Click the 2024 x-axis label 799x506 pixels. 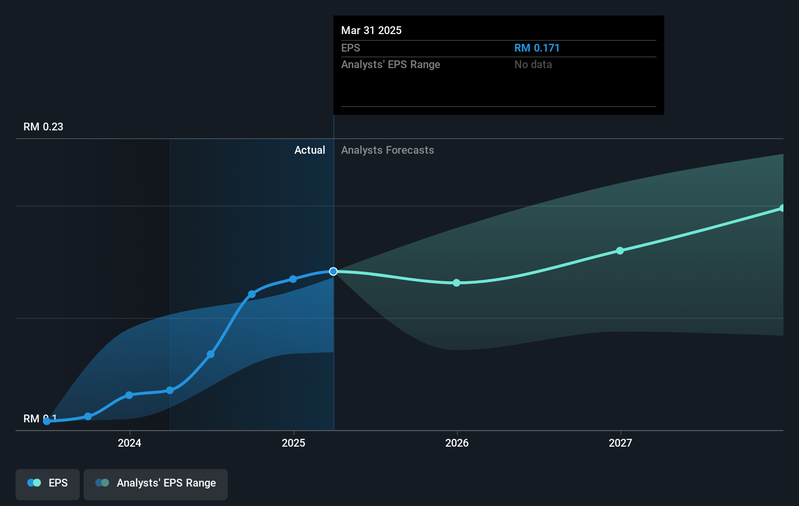pos(129,443)
